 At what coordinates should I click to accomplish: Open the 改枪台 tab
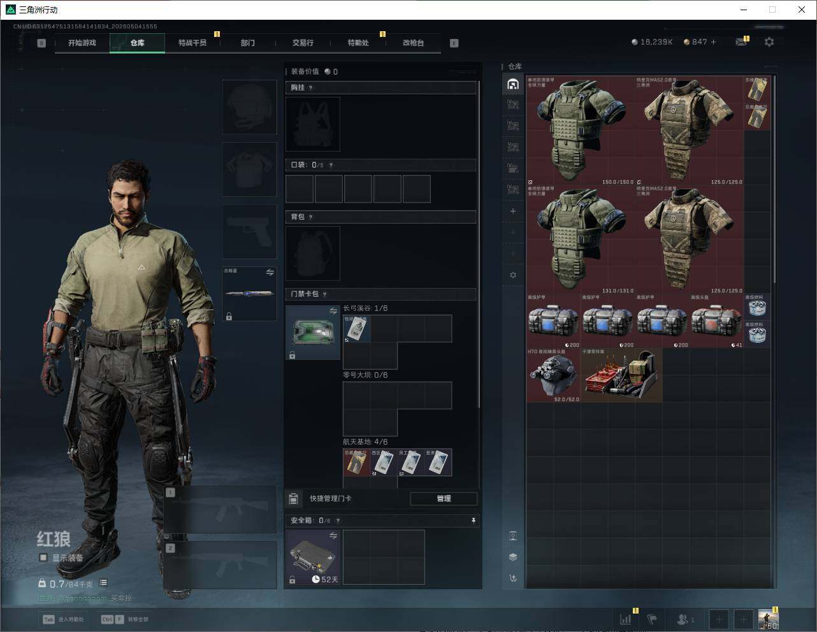(413, 43)
